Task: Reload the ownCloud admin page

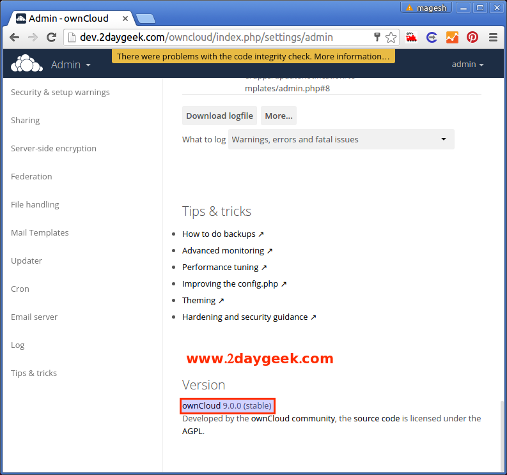Action: coord(51,38)
